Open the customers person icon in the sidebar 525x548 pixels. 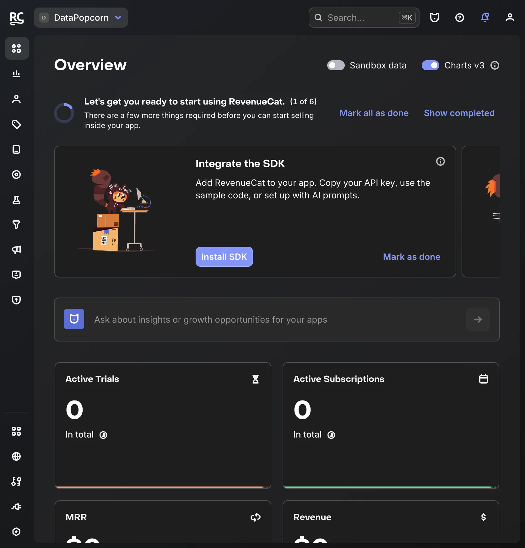(16, 99)
